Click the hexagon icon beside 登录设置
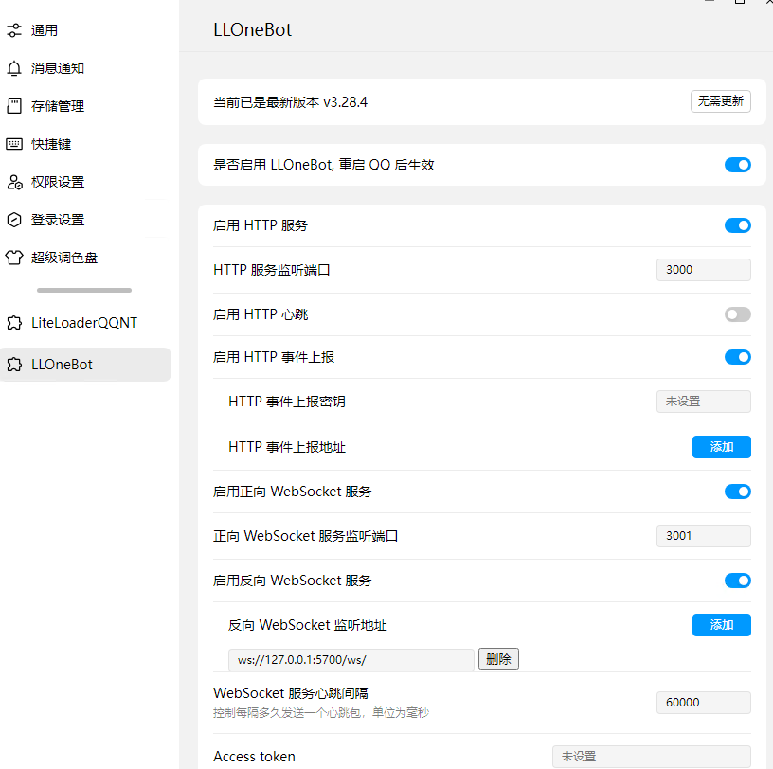773x769 pixels. click(14, 220)
